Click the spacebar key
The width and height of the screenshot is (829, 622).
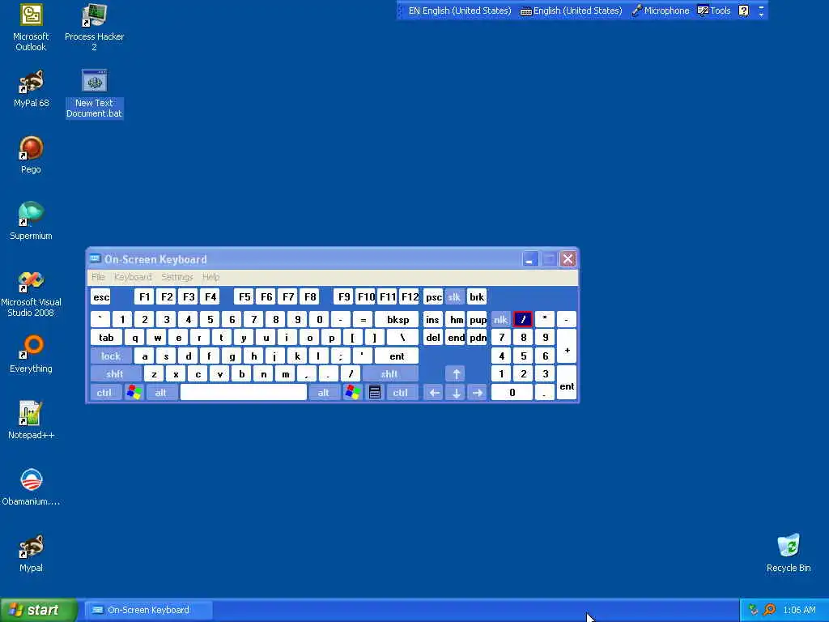(244, 393)
